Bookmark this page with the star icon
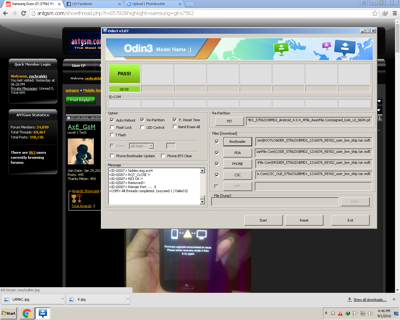This screenshot has width=400, height=320. coord(375,13)
